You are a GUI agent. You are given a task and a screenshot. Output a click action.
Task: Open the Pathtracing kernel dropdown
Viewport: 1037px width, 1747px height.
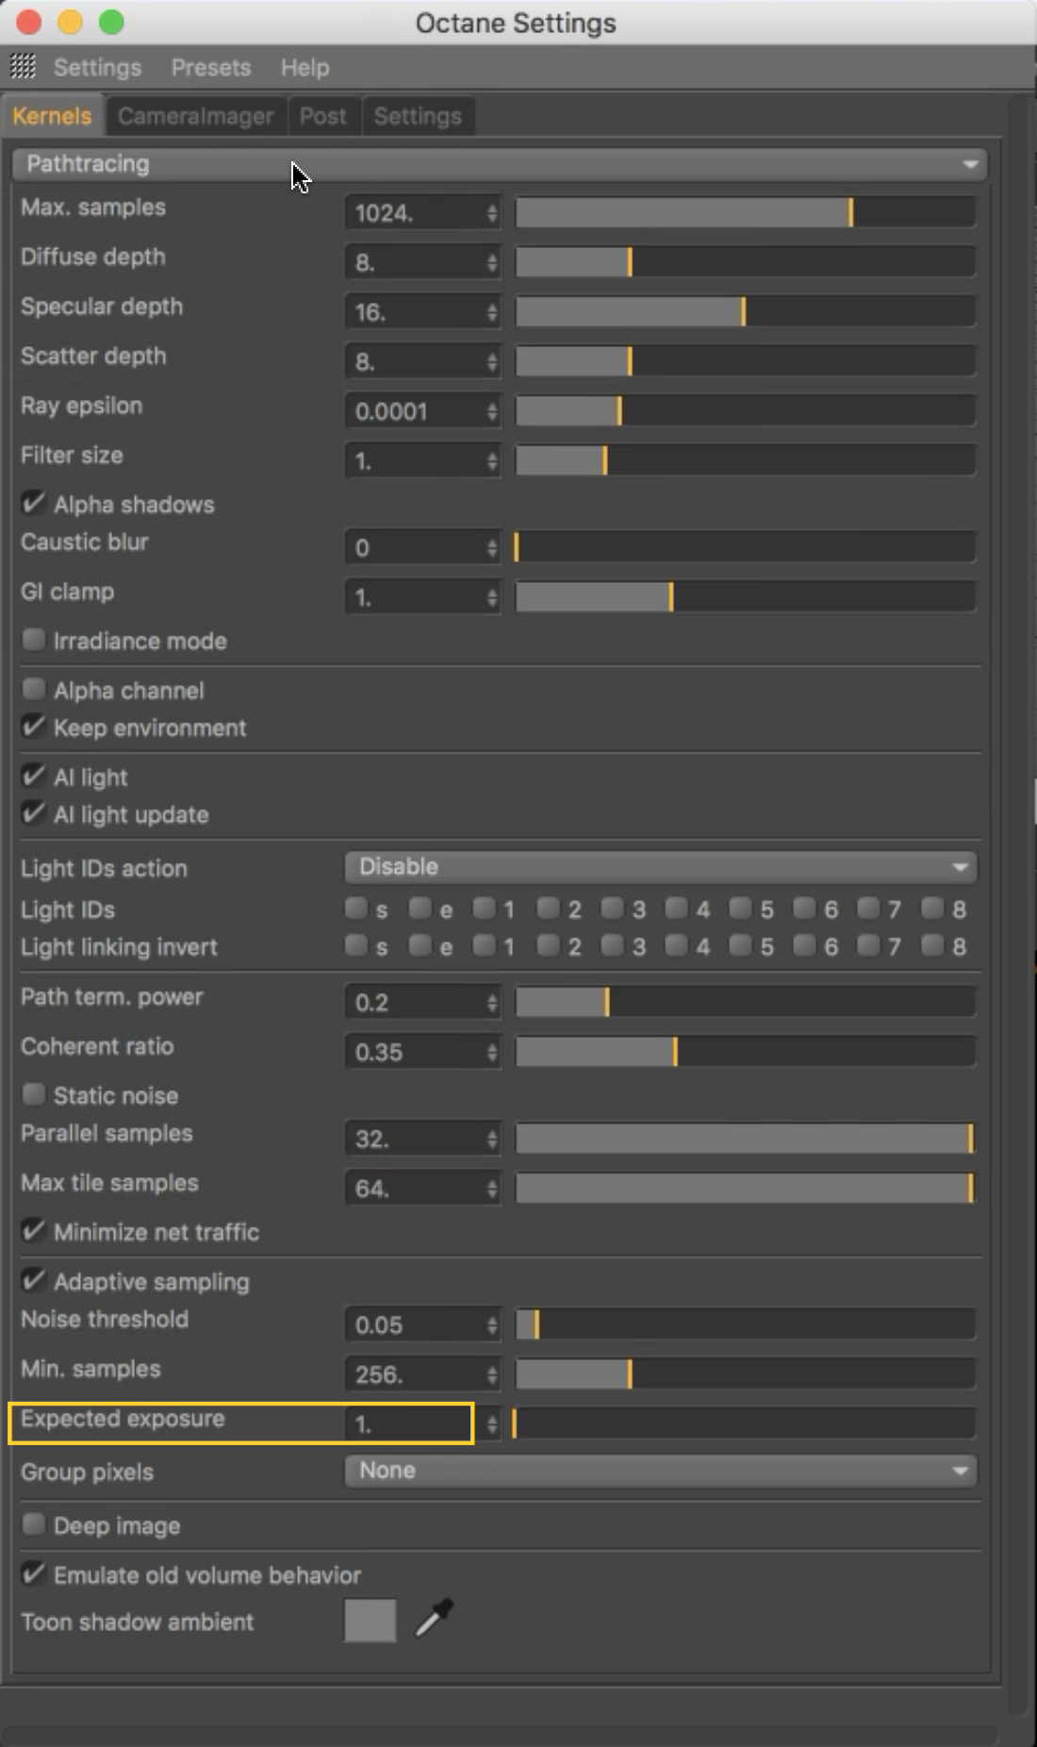click(x=500, y=164)
